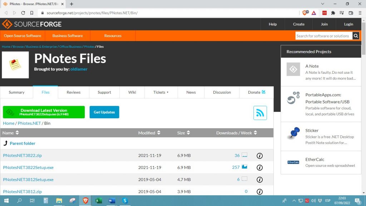The height and width of the screenshot is (206, 366).
Task: Click the RSS feed icon
Action: coord(260,113)
